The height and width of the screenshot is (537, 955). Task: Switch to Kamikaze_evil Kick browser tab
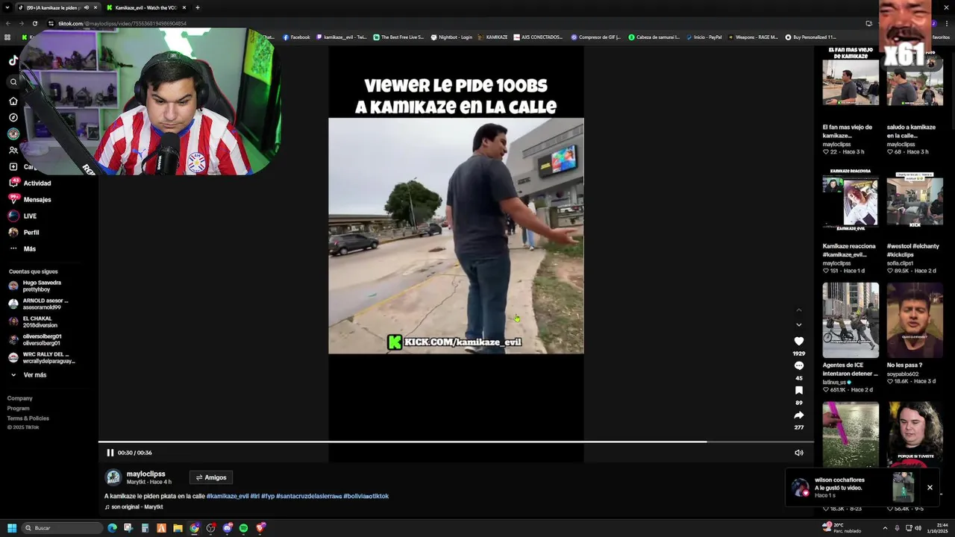[145, 7]
